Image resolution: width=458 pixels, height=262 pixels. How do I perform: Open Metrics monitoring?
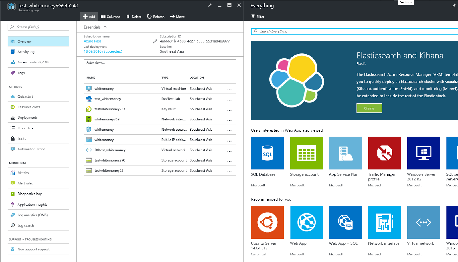click(38, 173)
